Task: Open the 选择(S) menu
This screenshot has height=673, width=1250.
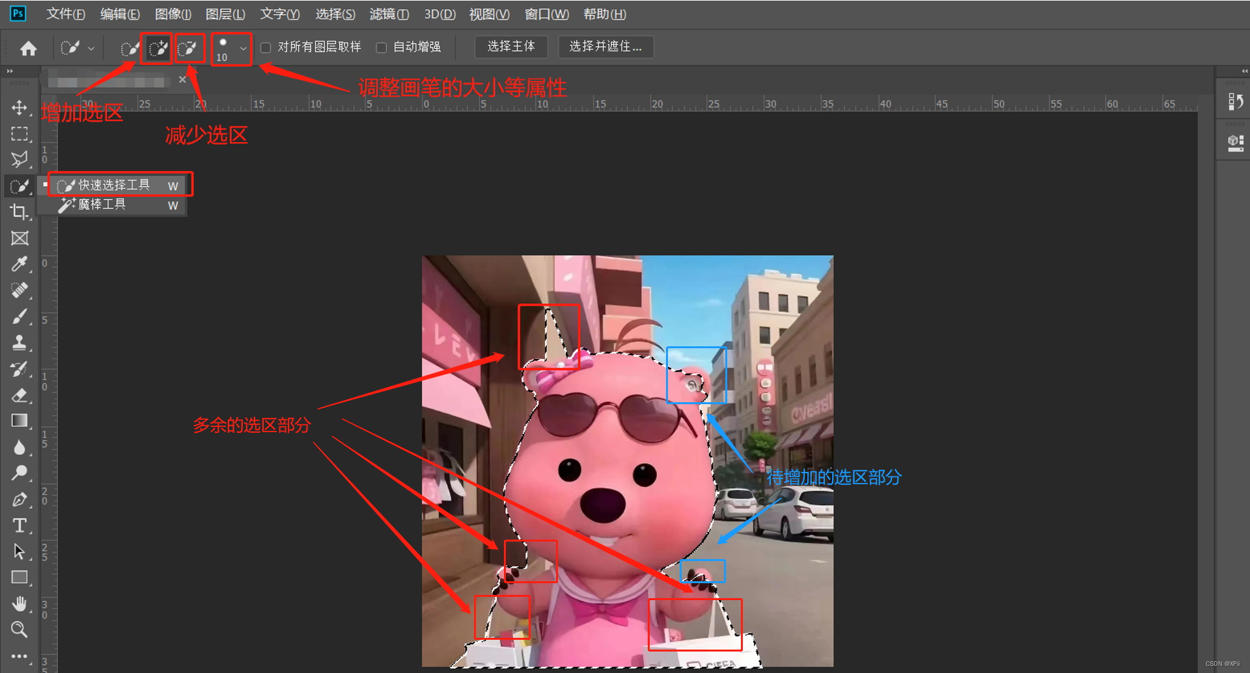Action: [335, 14]
